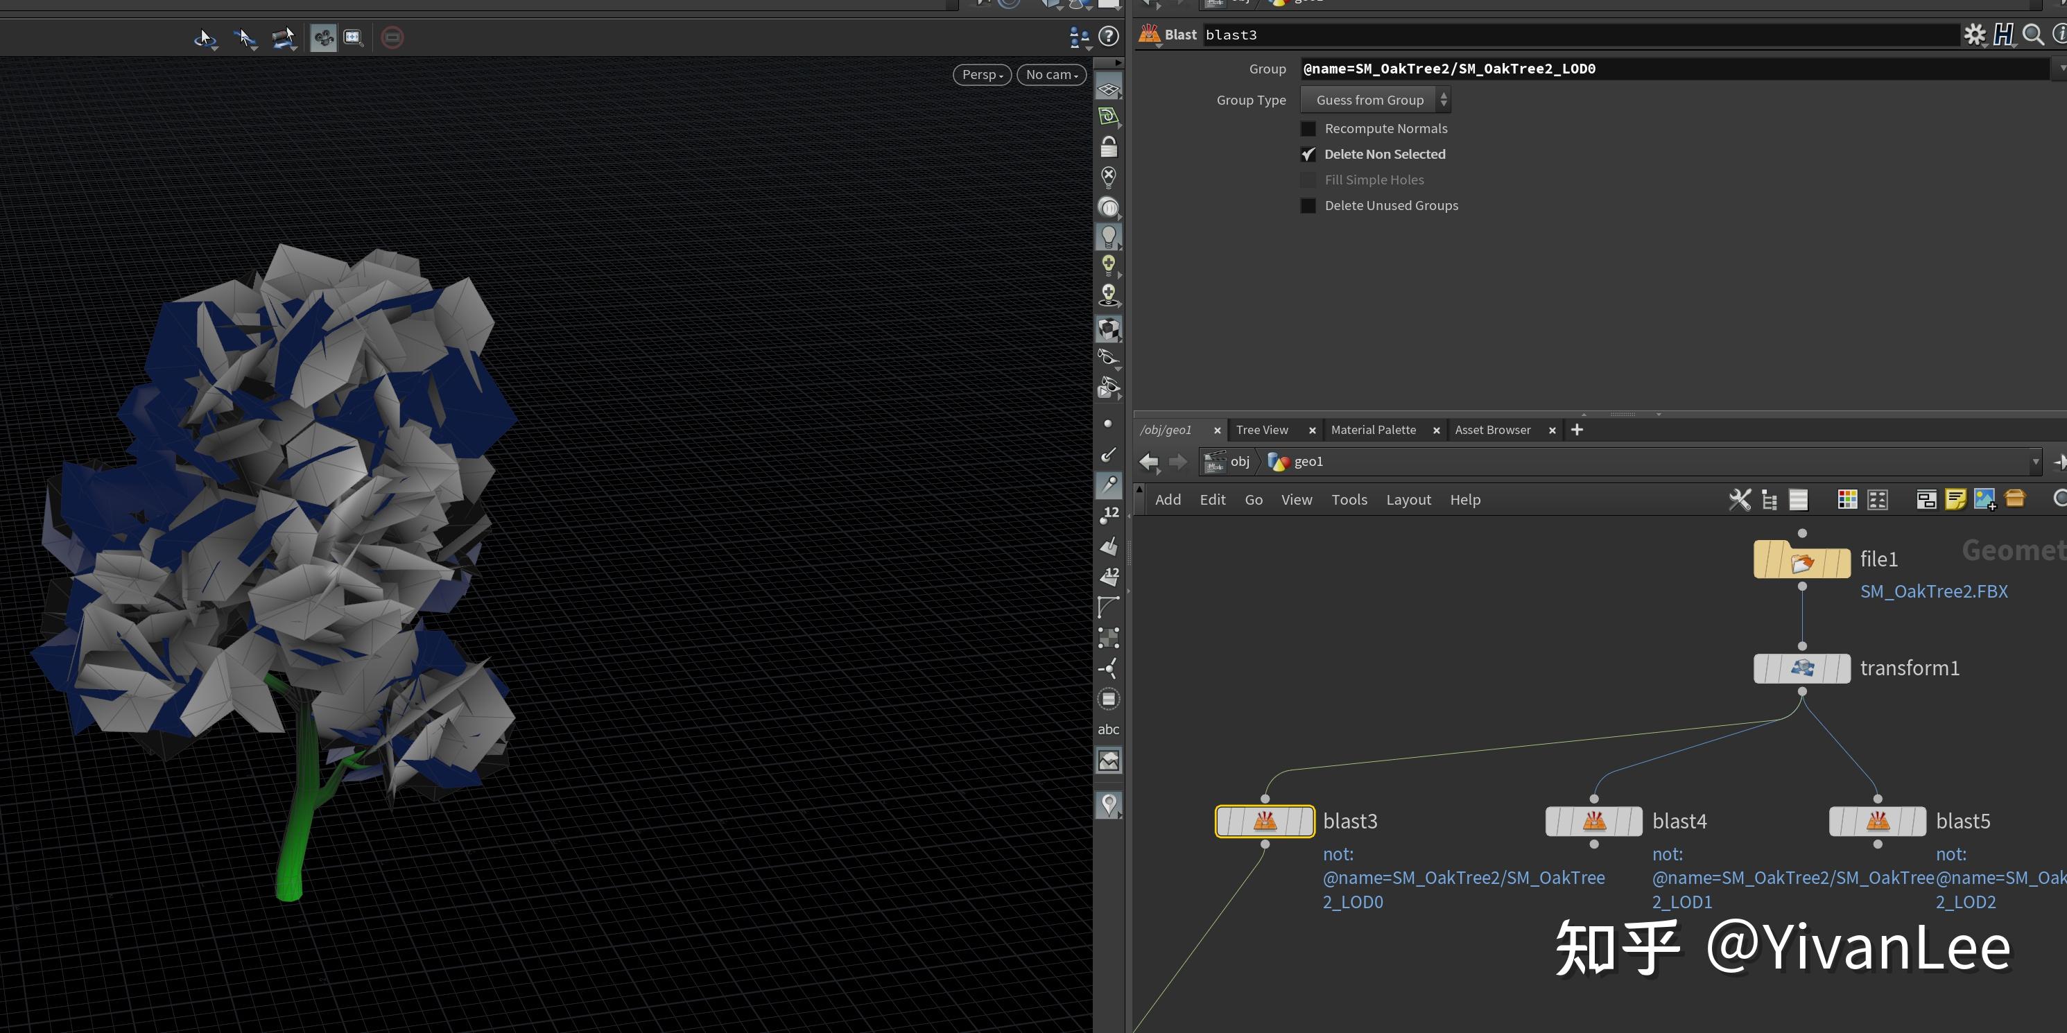Open the Persp viewport dropdown
The width and height of the screenshot is (2067, 1033).
point(981,73)
